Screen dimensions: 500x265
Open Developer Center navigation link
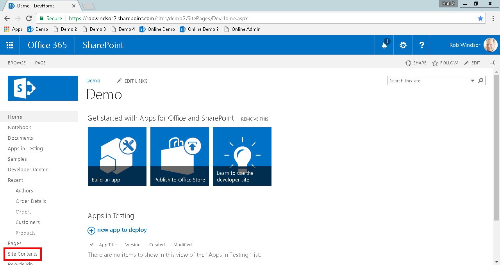28,169
